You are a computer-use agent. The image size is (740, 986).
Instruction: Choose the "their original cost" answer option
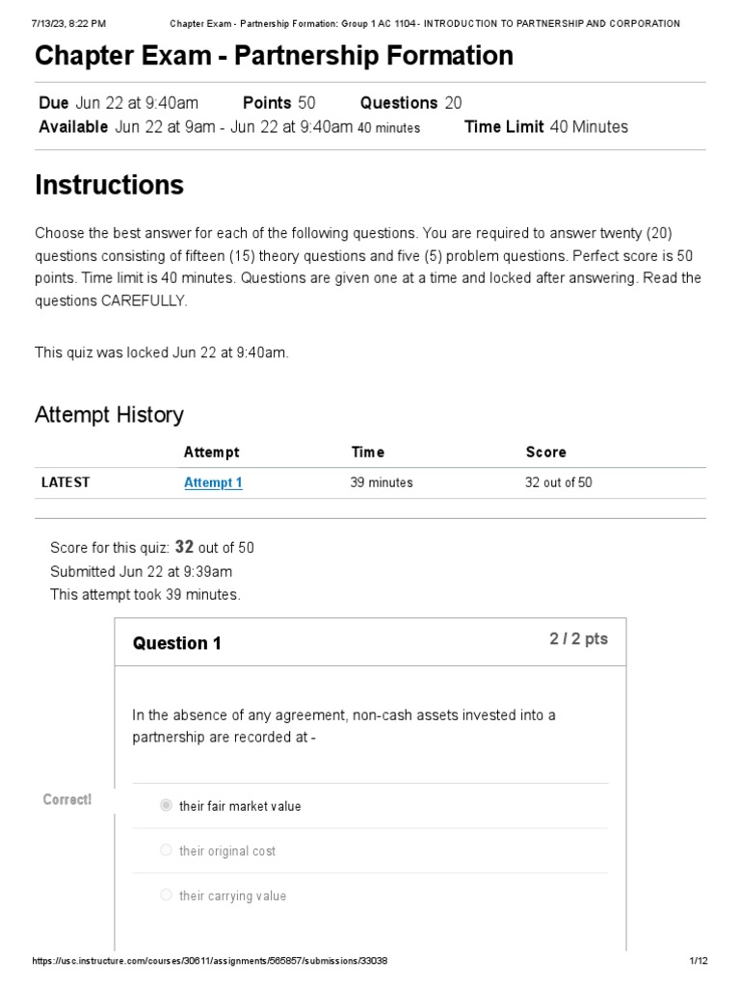(166, 850)
